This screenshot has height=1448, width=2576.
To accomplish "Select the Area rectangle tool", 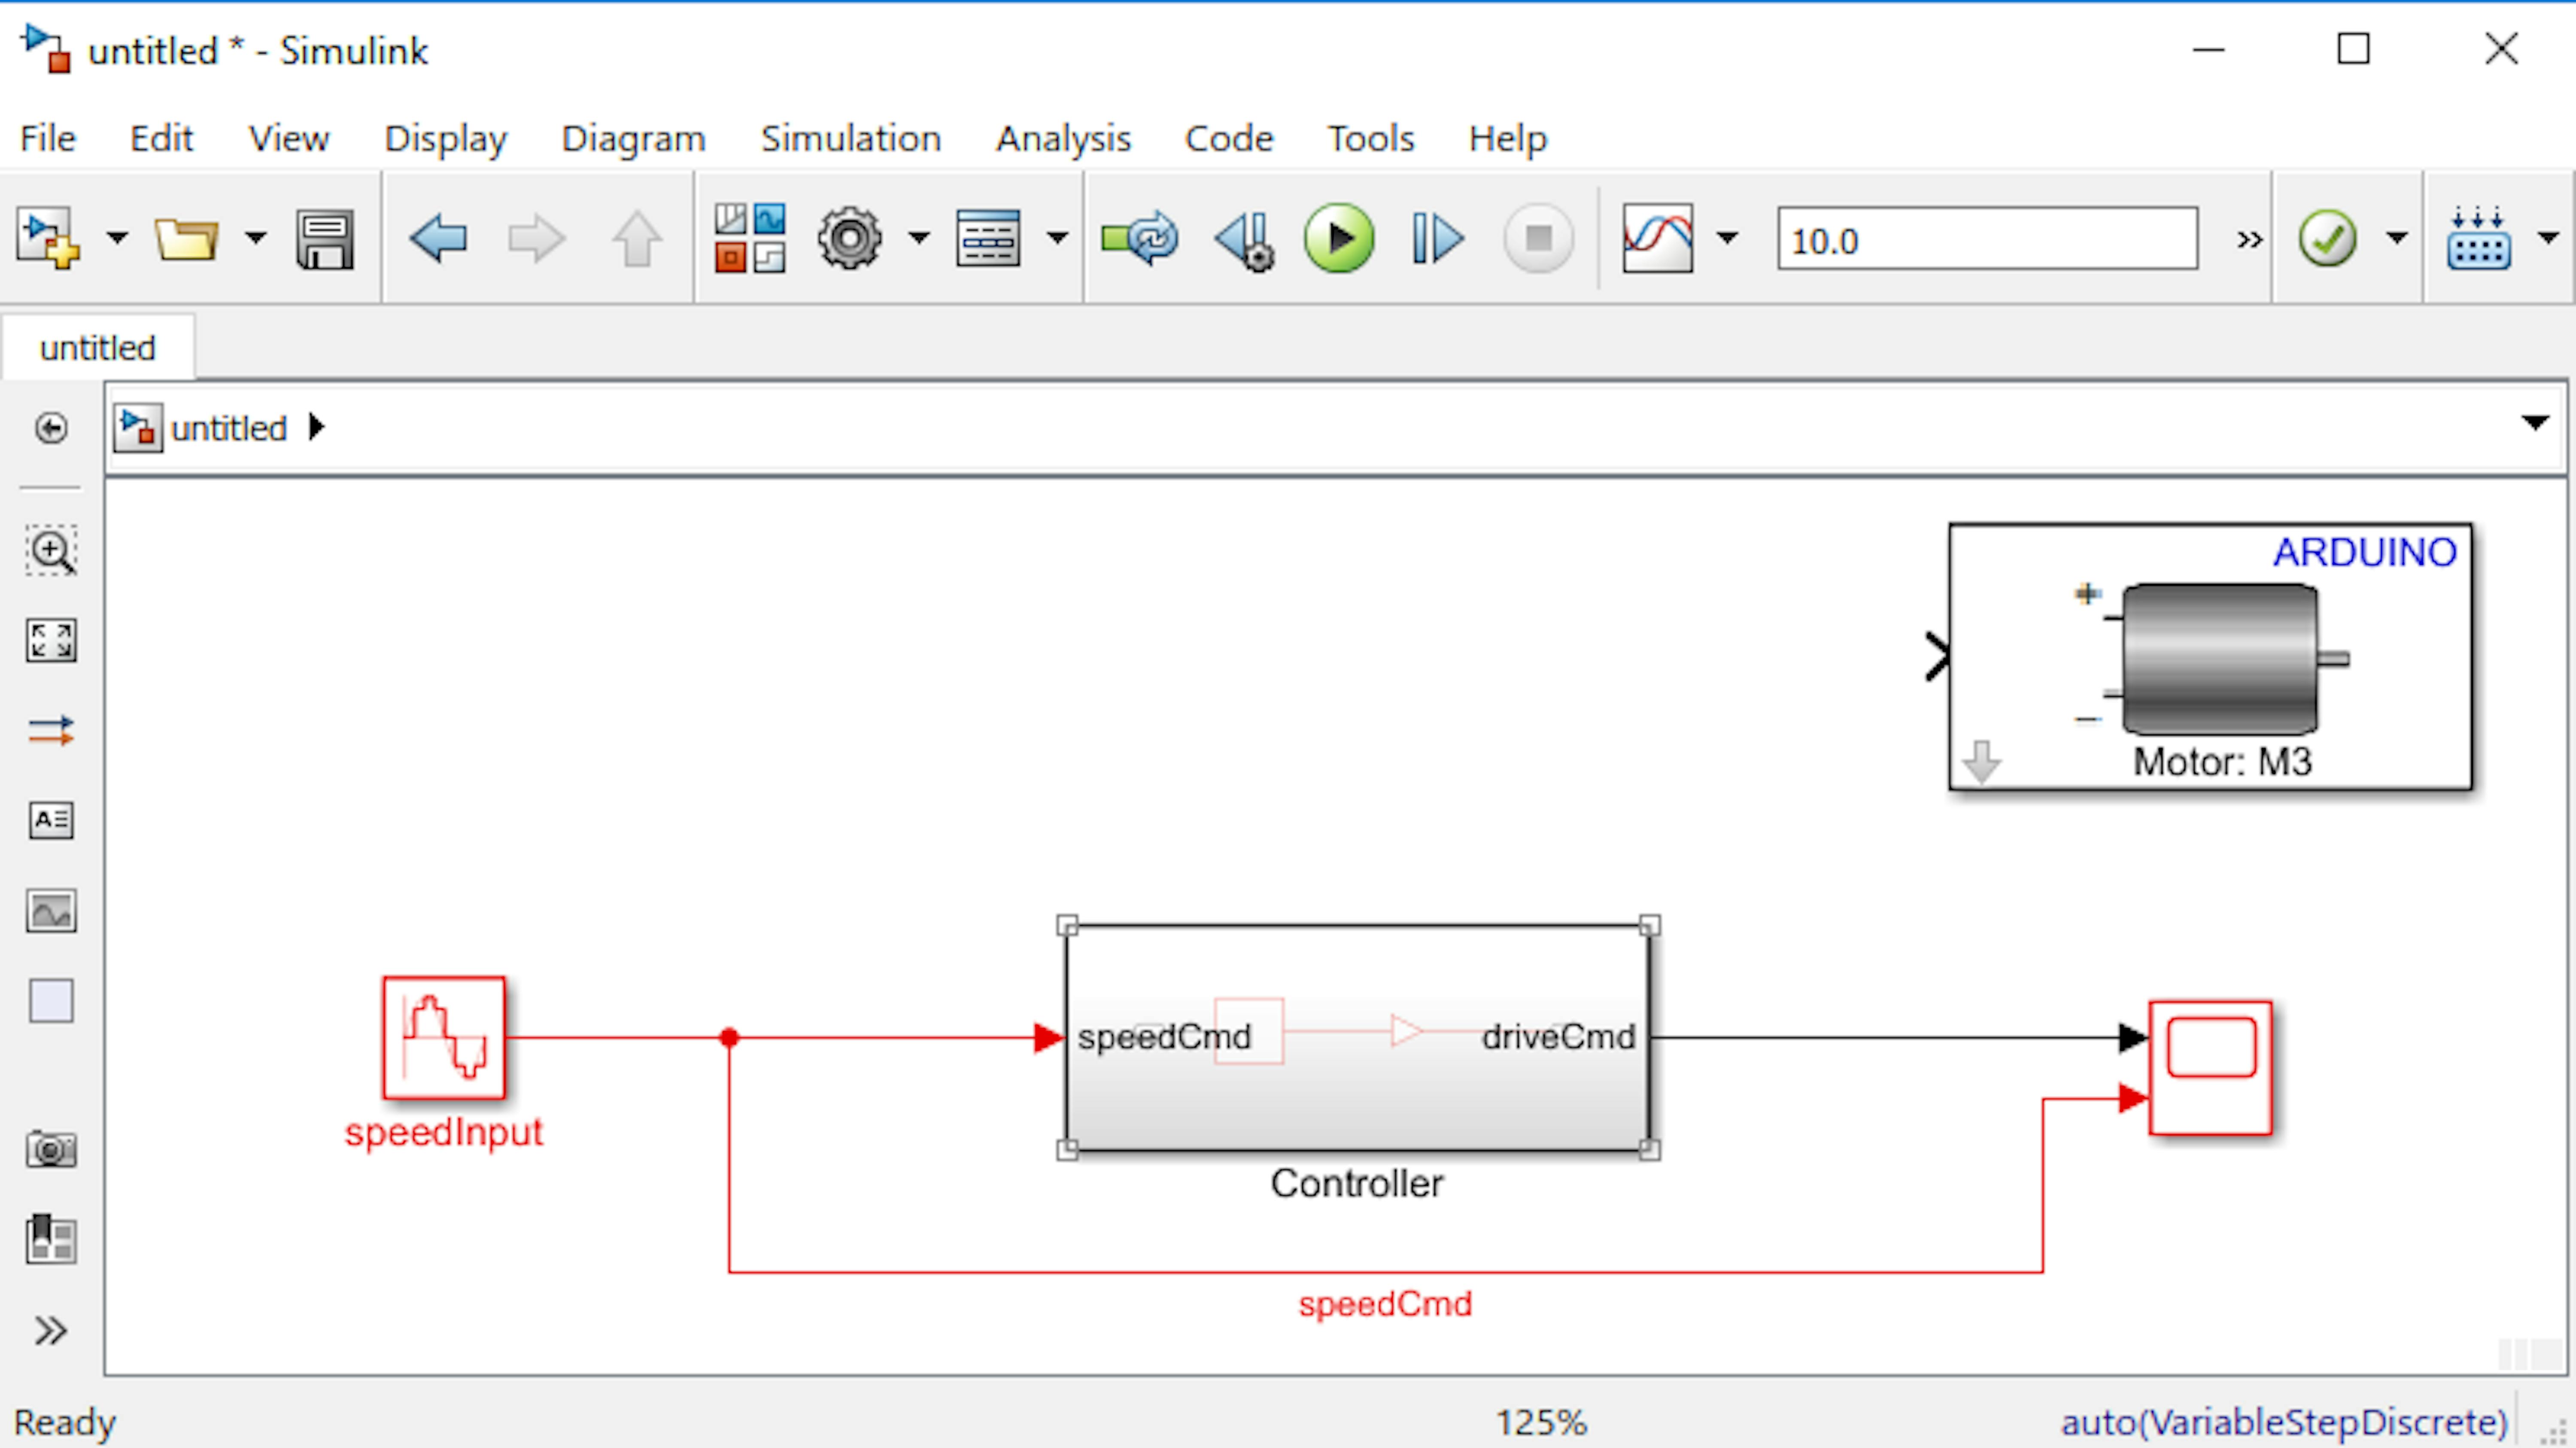I will click(x=51, y=1001).
